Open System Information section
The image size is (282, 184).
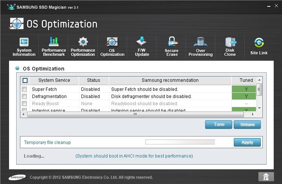(24, 47)
